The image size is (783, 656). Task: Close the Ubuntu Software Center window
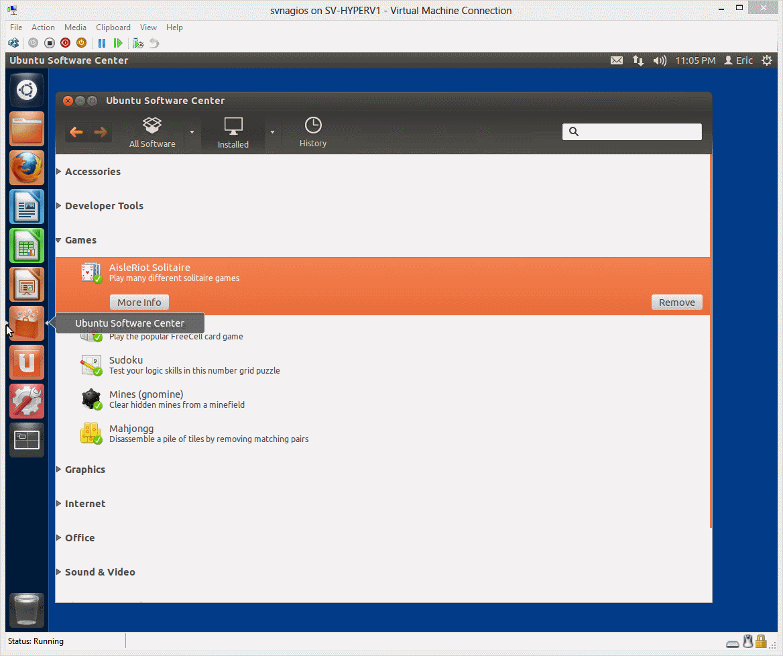pos(68,101)
